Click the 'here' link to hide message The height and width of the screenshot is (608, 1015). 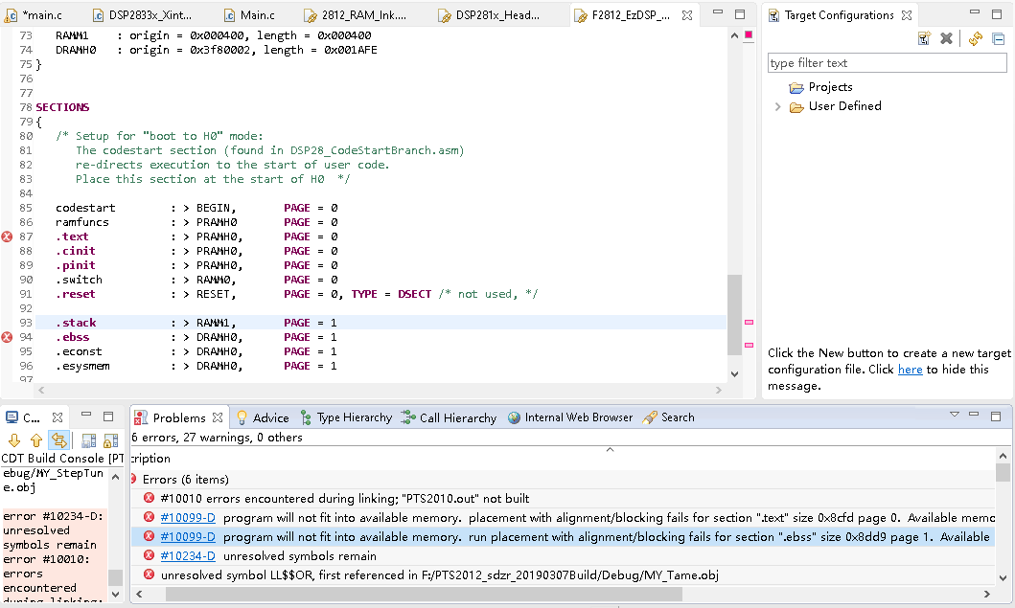coord(910,370)
